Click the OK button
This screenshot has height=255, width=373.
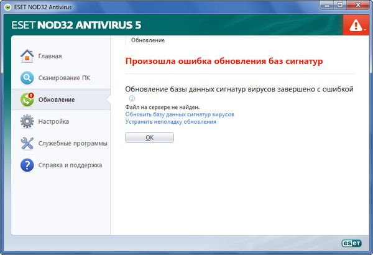coord(149,137)
